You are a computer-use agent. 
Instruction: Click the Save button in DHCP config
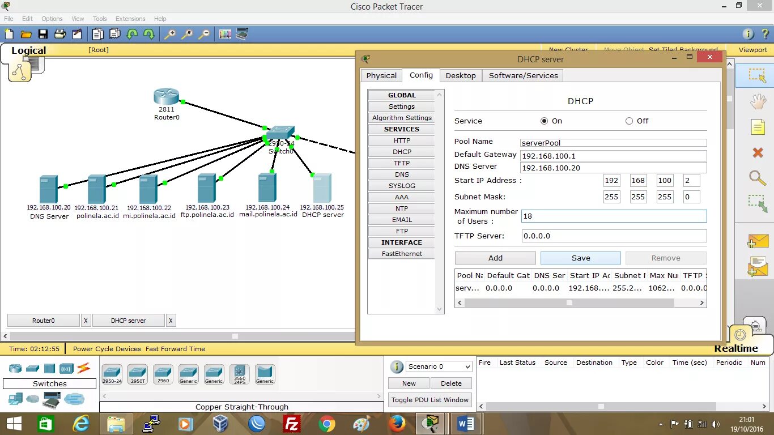[x=581, y=258]
